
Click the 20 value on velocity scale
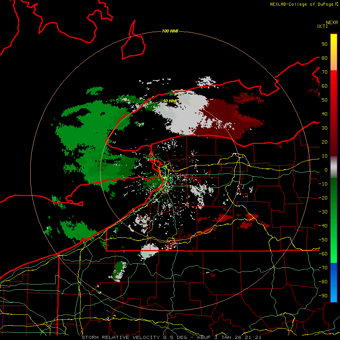point(325,142)
